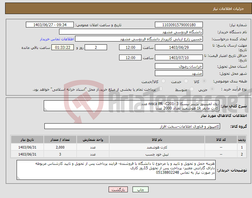This screenshot has height=198, width=252.
Task: Click the buyer notes text area
Action: click(x=116, y=170)
